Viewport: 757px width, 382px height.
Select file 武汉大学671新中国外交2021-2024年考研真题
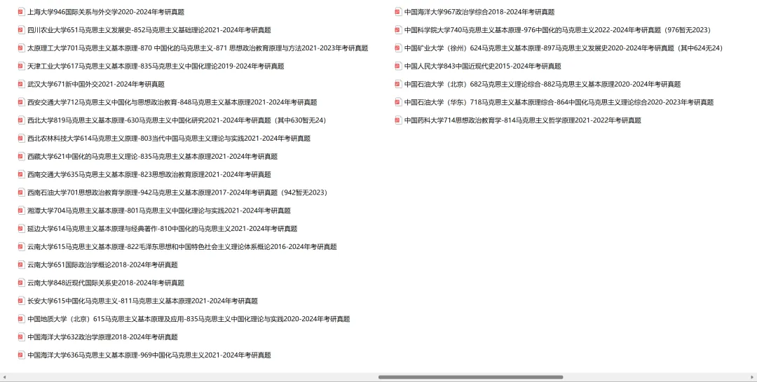tap(96, 84)
